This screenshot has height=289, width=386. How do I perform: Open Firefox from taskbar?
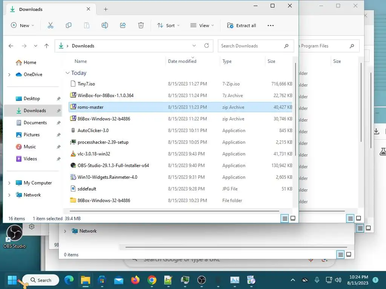click(135, 280)
